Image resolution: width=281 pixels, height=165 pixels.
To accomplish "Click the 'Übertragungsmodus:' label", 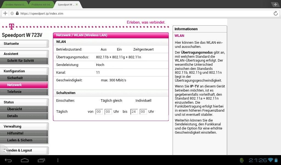I will click(x=72, y=57).
